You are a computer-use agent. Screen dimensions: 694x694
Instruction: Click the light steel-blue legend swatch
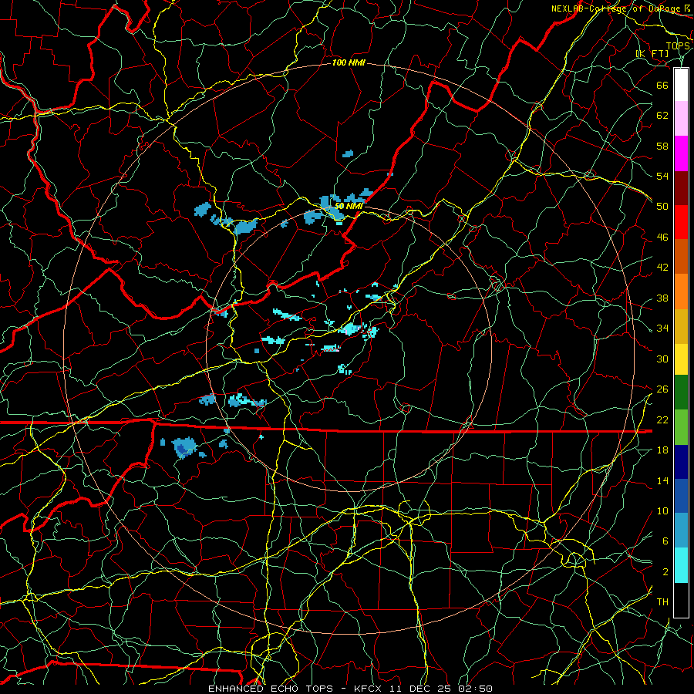[681, 531]
